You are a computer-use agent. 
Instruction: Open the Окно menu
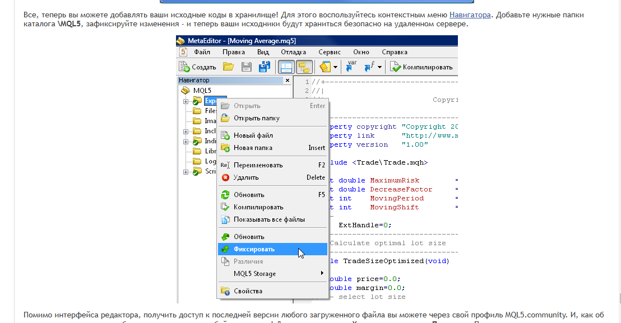pyautogui.click(x=361, y=52)
